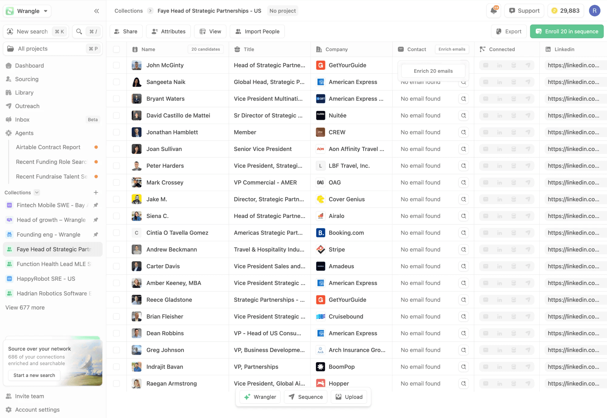Open Outreach in sidebar
Screen dimensions: 607x418
[x=27, y=106]
